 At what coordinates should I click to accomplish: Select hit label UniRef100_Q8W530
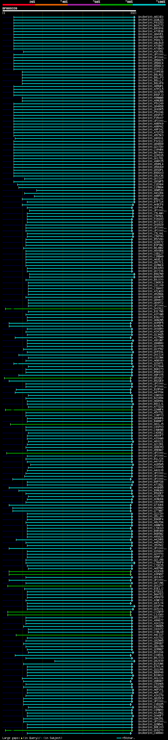pyautogui.click(x=151, y=190)
